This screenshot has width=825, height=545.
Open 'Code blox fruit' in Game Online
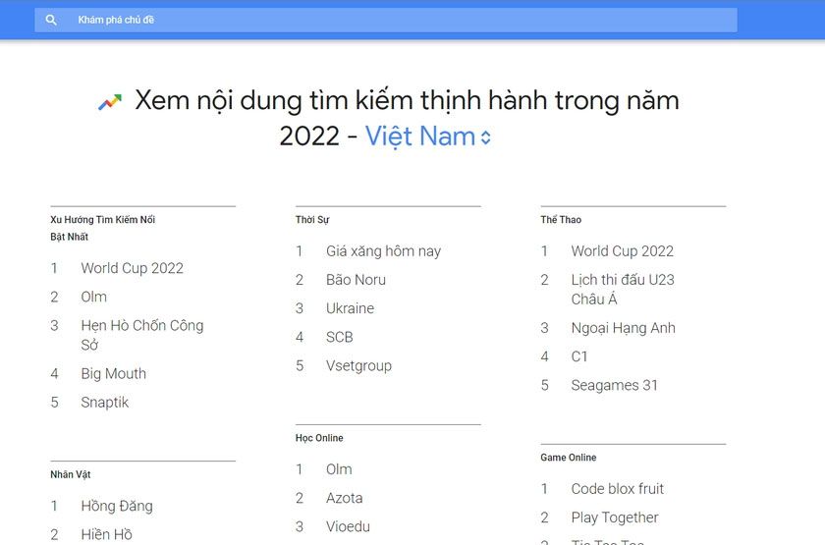tap(618, 489)
